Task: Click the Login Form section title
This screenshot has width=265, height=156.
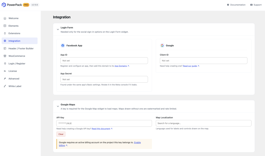Action: coord(67,27)
